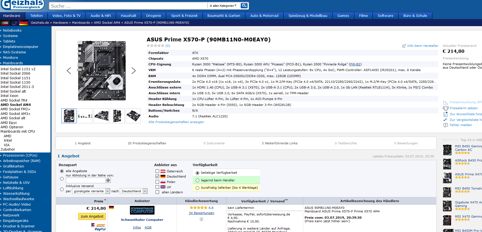Click the locate-me icon beside pickup field

pos(108,180)
